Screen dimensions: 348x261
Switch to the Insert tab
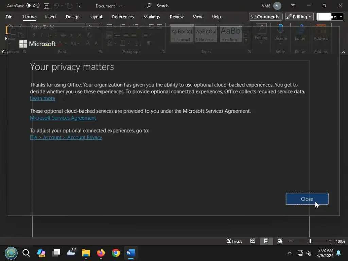tap(51, 17)
